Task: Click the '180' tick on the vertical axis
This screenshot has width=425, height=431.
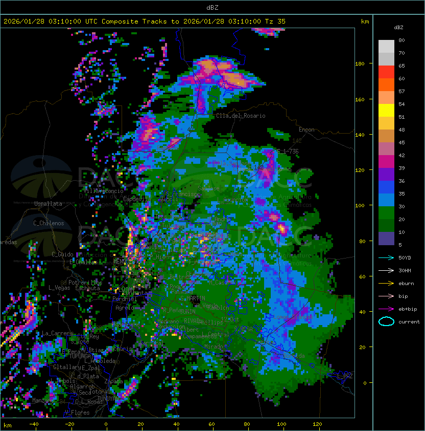Action: point(360,64)
